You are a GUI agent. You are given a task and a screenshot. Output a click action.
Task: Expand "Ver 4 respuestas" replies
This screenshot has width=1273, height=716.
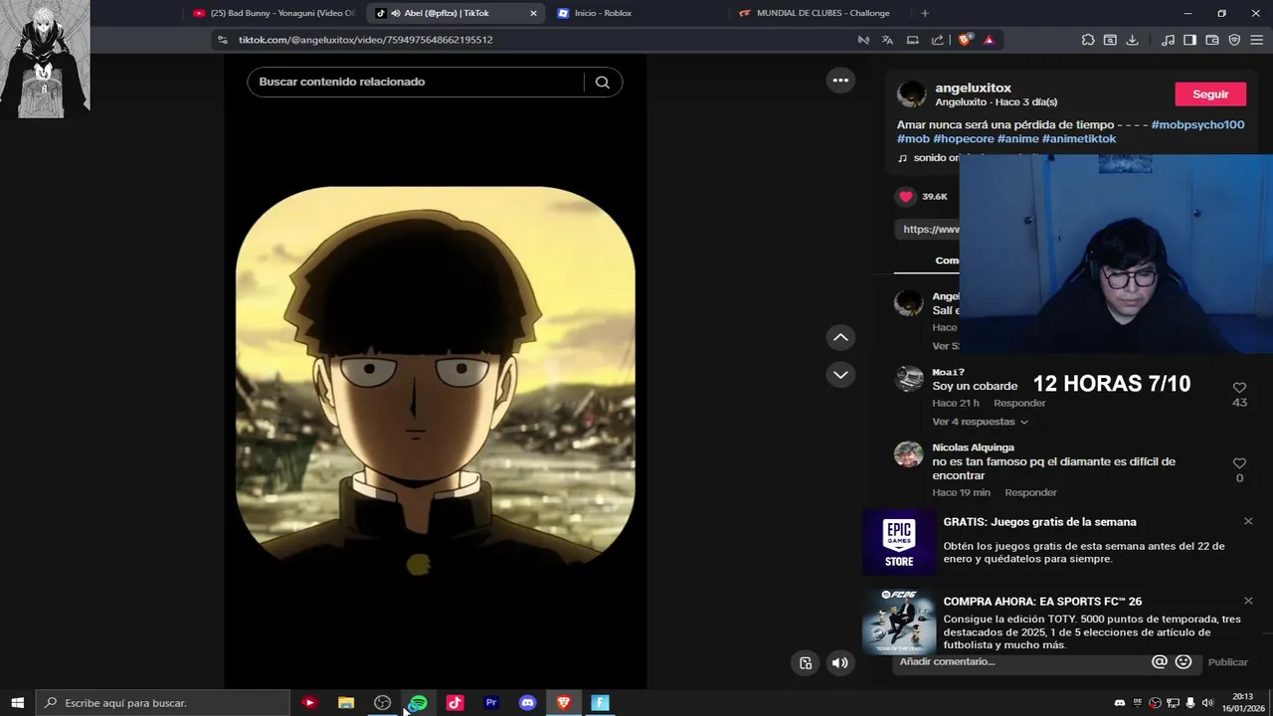point(980,422)
